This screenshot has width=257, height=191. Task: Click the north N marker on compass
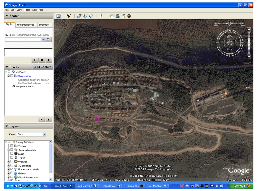(x=230, y=31)
